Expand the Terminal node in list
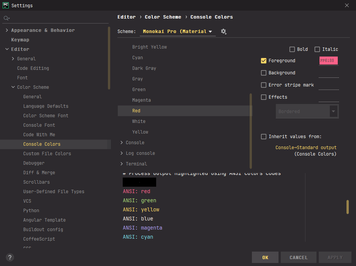The width and height of the screenshot is (356, 266). (122, 164)
